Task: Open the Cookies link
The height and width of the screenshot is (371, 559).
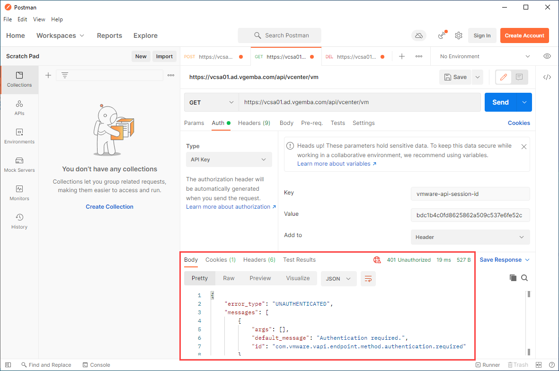Action: pos(519,123)
